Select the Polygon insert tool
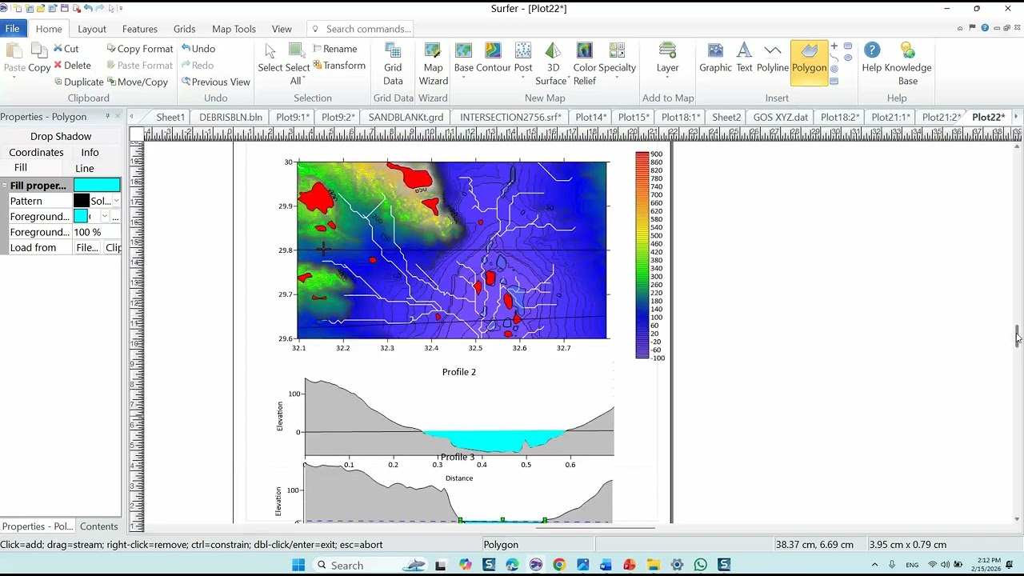Viewport: 1024px width, 576px height. tap(809, 58)
